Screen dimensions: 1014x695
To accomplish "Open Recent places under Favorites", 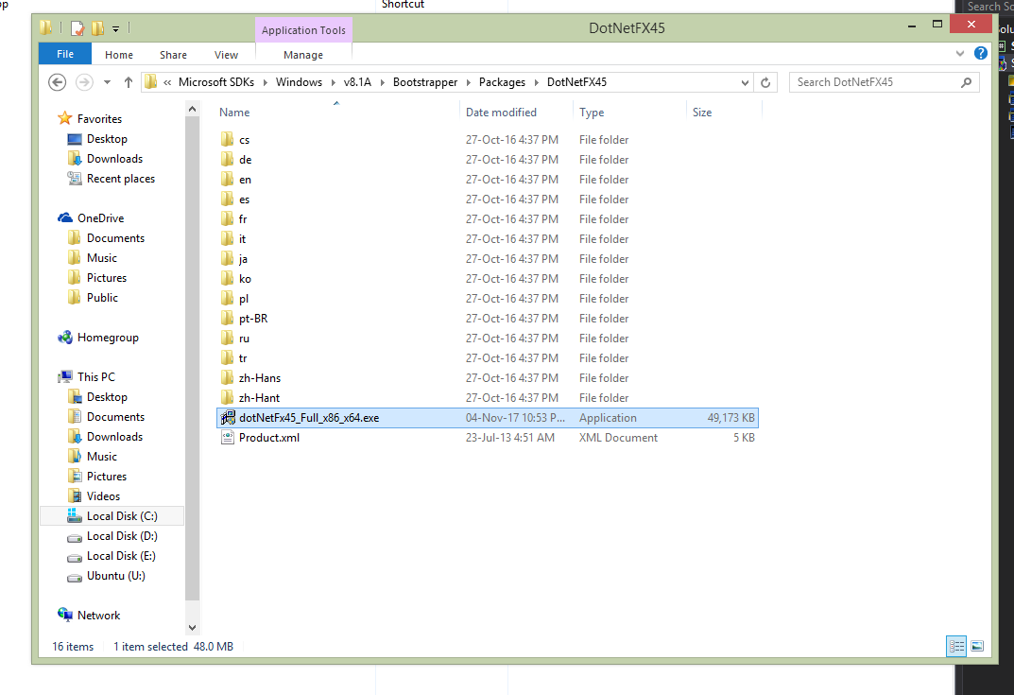I will point(120,178).
